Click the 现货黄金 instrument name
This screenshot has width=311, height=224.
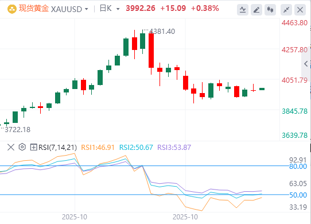(x=34, y=9)
